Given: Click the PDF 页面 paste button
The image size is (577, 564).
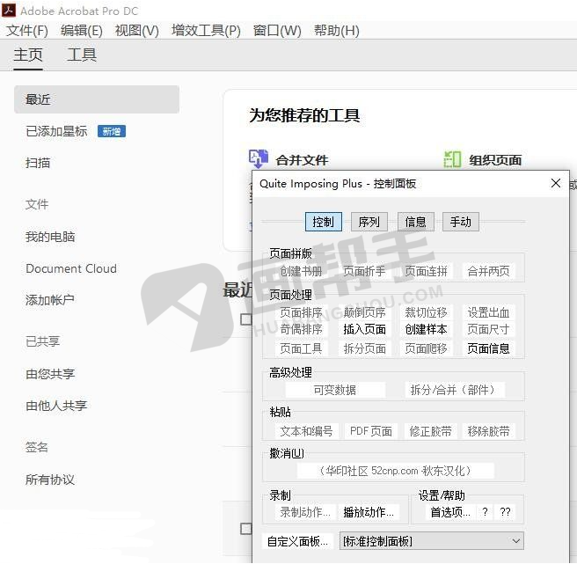Looking at the screenshot, I should [x=371, y=431].
